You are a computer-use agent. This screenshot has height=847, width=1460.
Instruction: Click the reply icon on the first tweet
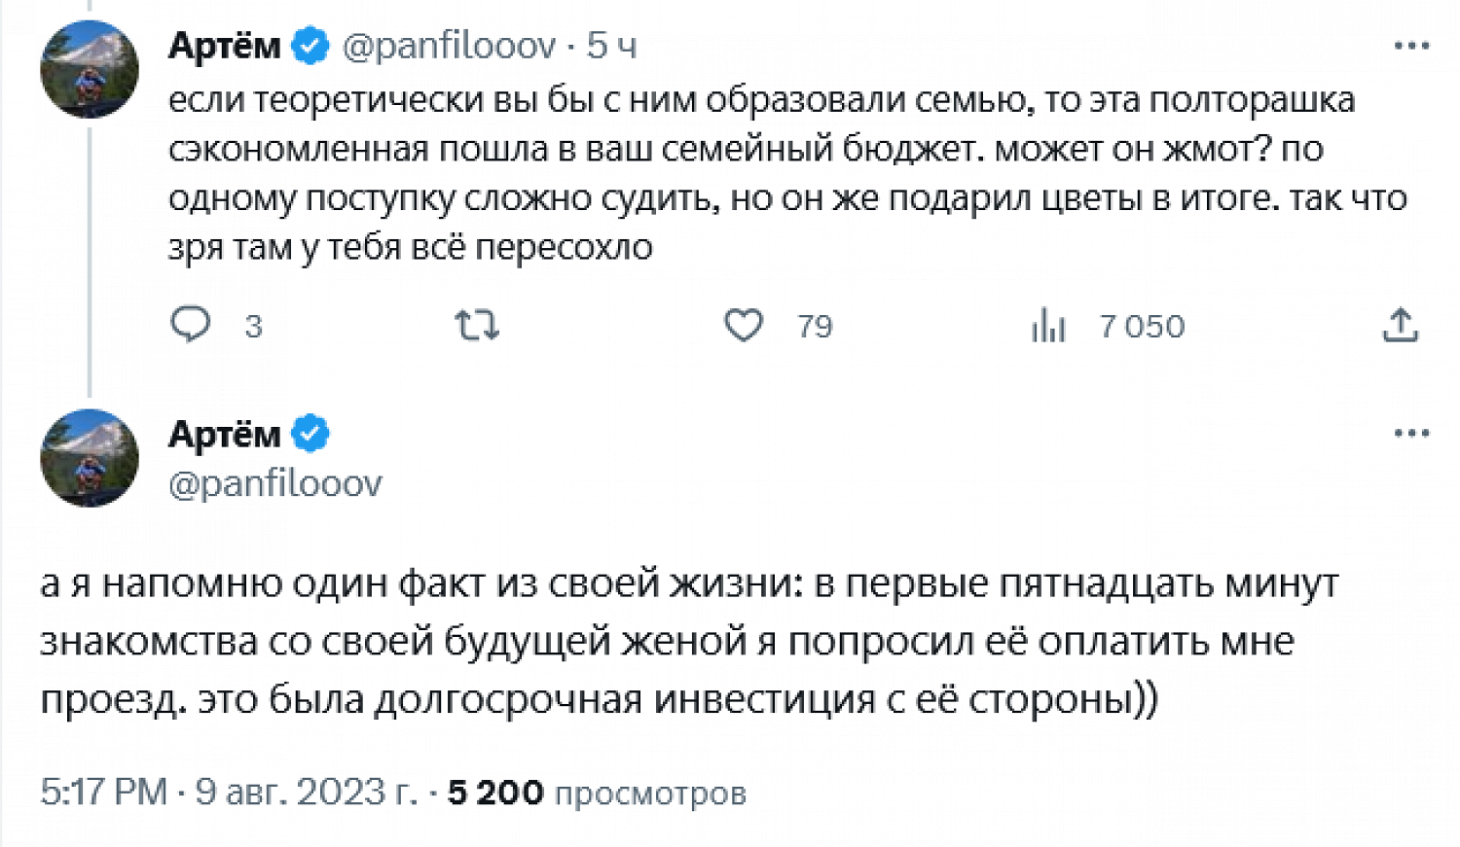coord(191,325)
